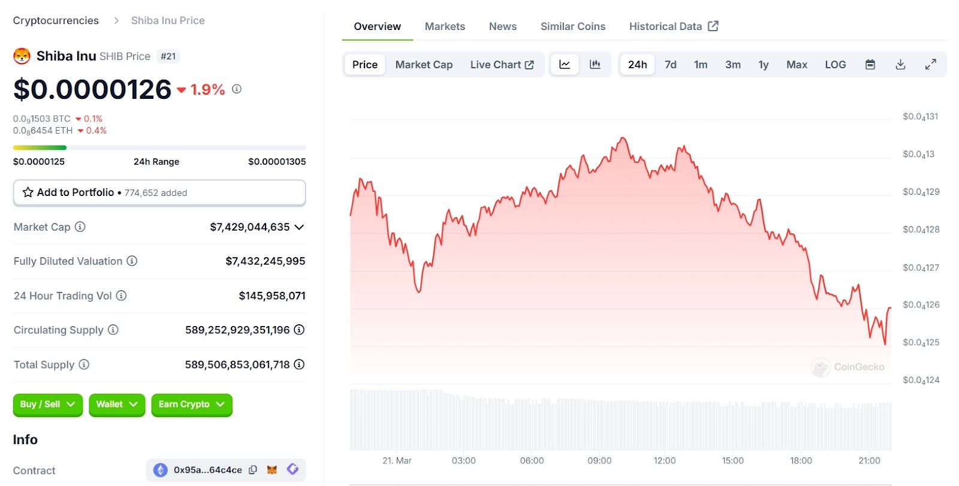Click the Market Cap info icon
The image size is (959, 486).
pos(80,227)
